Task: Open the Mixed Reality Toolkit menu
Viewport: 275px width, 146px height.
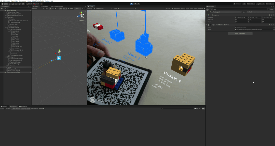Action: coord(38,1)
